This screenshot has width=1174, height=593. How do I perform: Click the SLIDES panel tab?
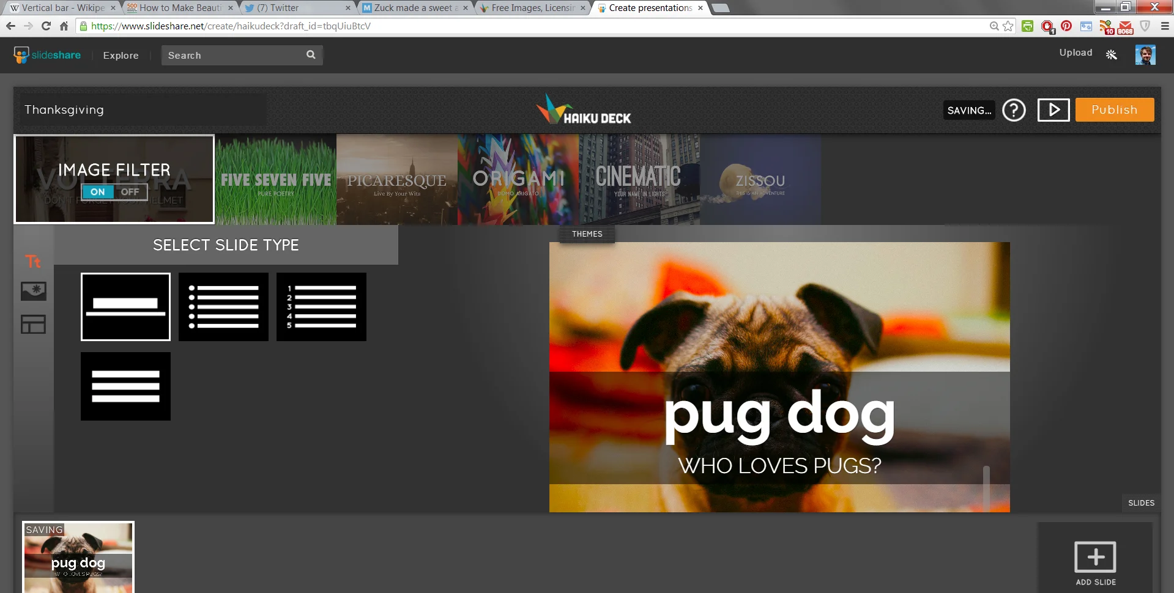tap(1141, 503)
